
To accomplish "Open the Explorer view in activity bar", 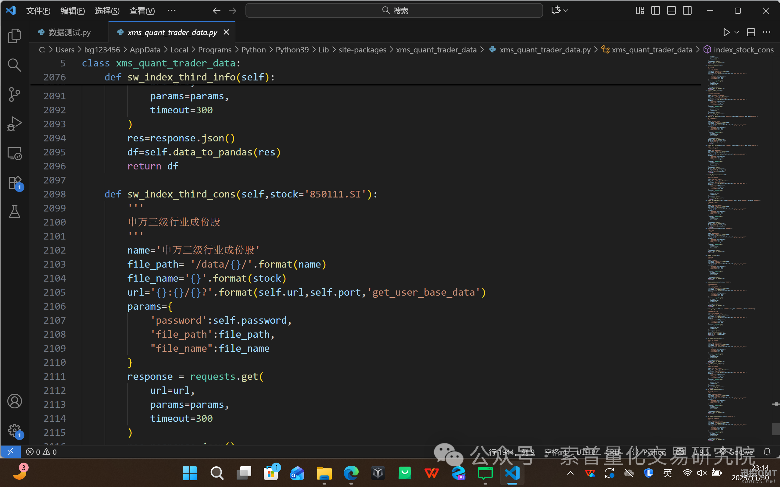I will tap(15, 35).
